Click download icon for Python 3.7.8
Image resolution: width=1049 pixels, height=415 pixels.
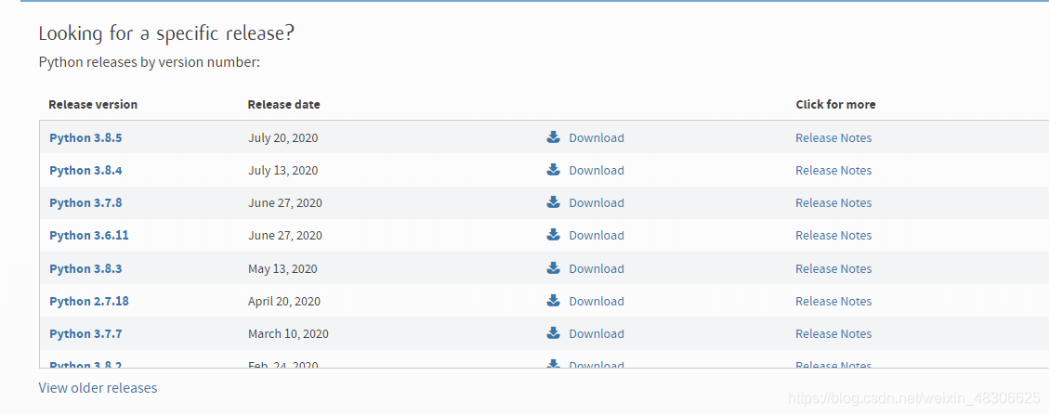[553, 201]
